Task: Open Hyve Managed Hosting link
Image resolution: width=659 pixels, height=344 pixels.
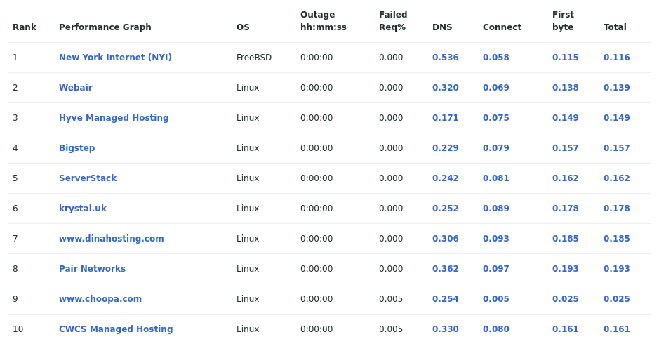Action: pos(114,118)
